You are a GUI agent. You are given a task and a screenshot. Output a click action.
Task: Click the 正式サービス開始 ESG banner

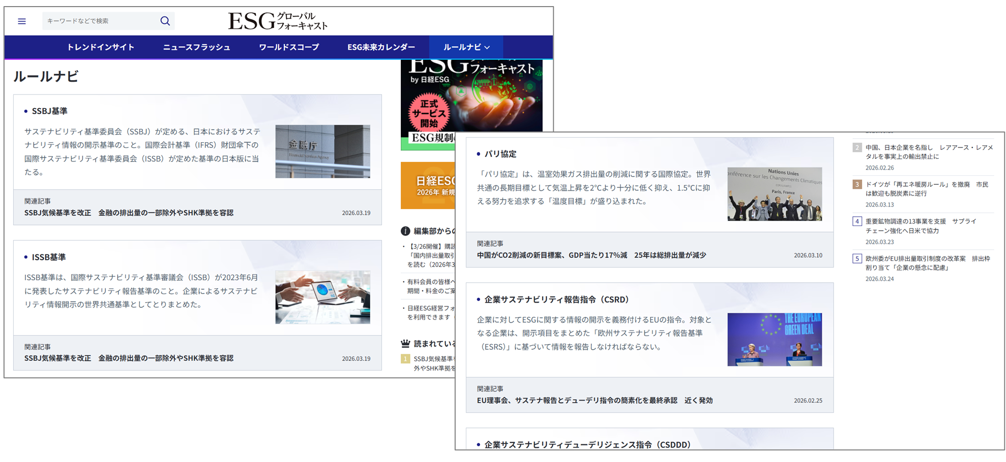(x=471, y=105)
